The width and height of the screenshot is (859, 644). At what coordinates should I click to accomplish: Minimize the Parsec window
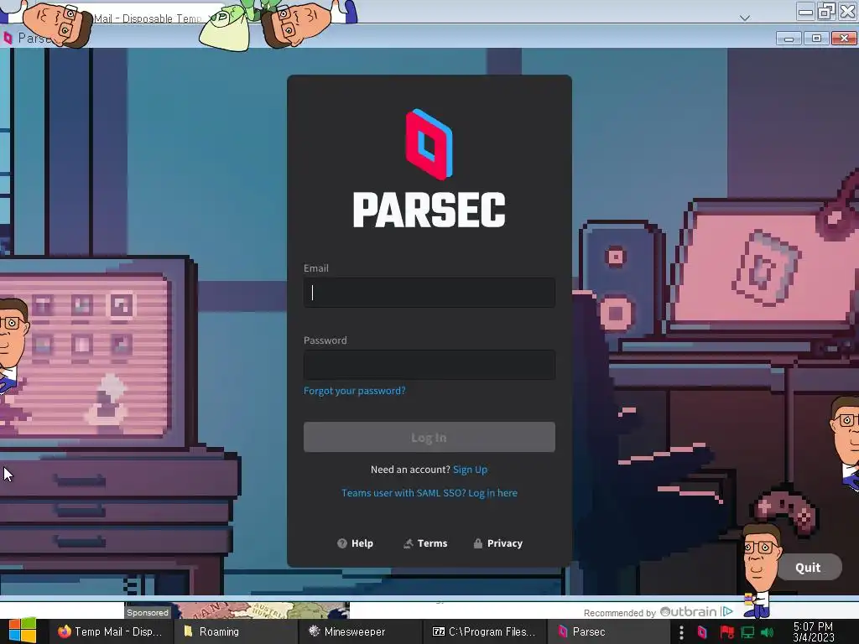point(789,39)
